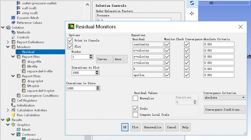Click the Convergence Conditions tree icon

click(x=19, y=95)
